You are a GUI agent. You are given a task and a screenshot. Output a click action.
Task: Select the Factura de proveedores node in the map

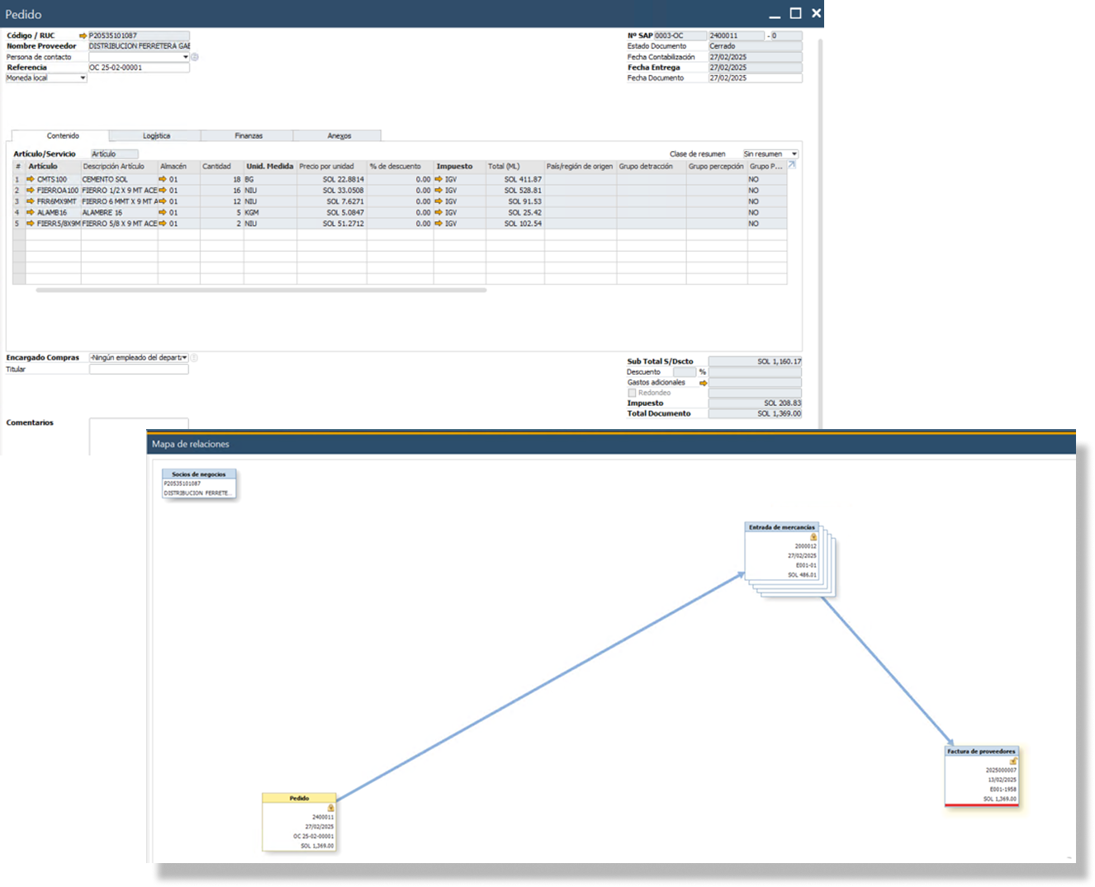pyautogui.click(x=982, y=776)
